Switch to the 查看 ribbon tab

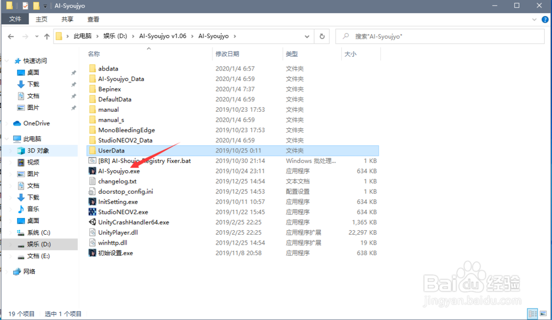tap(93, 19)
